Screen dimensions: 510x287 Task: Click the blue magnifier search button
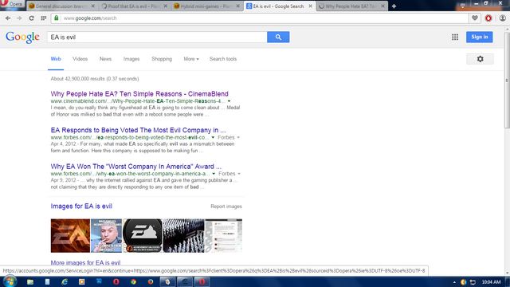pos(278,37)
